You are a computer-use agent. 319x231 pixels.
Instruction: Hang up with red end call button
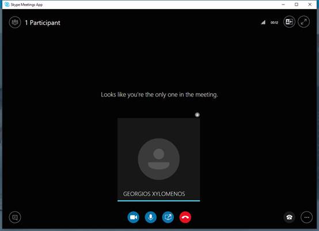(x=185, y=217)
